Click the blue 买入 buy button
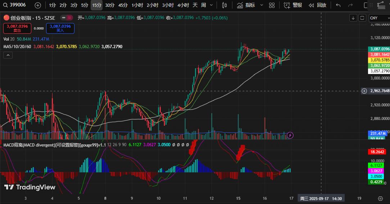This screenshot has height=204, width=390. coord(60,28)
